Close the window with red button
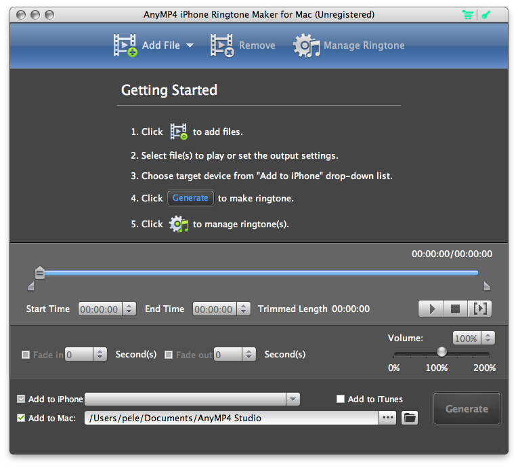 [x=21, y=15]
